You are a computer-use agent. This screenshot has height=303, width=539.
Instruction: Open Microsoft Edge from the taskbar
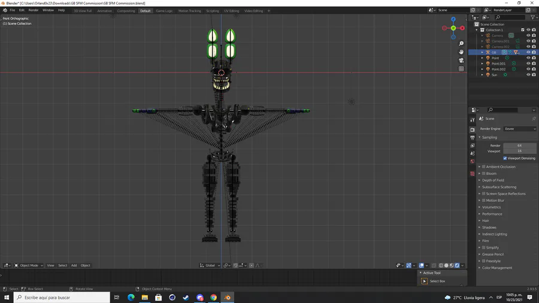(131, 298)
